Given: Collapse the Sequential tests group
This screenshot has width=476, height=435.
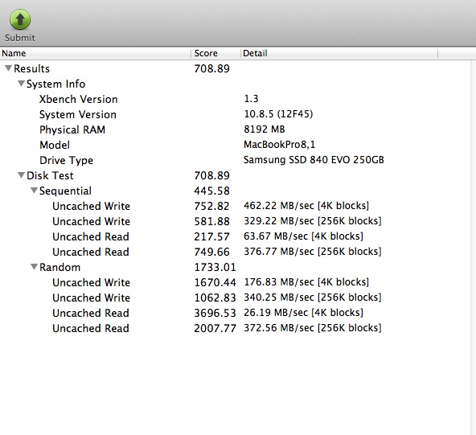Looking at the screenshot, I should point(34,191).
